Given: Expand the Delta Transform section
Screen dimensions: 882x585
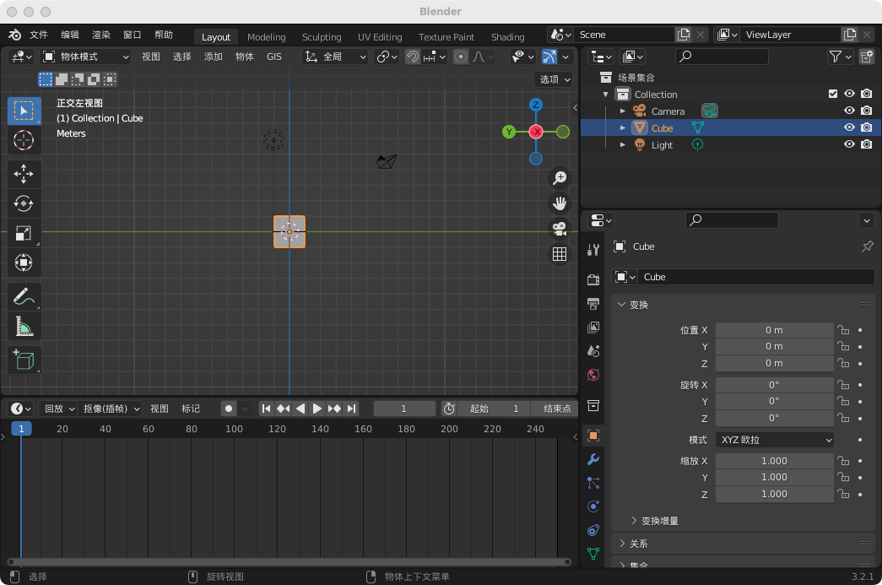Looking at the screenshot, I should [x=634, y=521].
